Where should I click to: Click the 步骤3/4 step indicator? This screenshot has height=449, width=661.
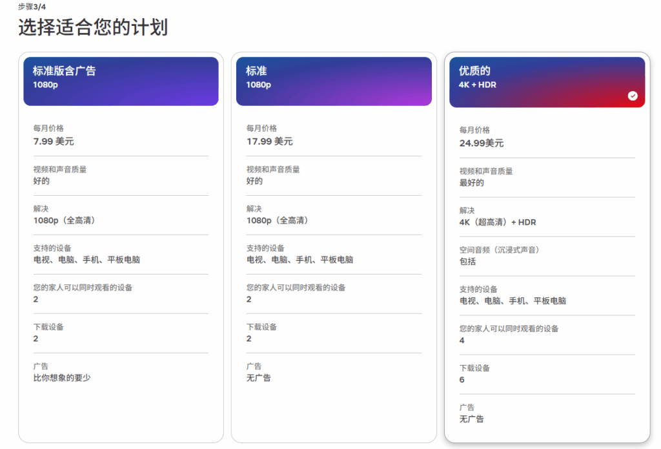coord(32,6)
